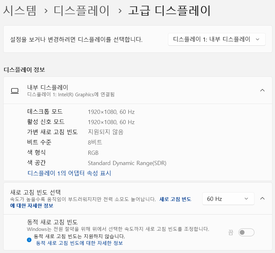275x253 pixels.
Task: Click the Intel(R) Graphics connection subtitle
Action: 71,94
